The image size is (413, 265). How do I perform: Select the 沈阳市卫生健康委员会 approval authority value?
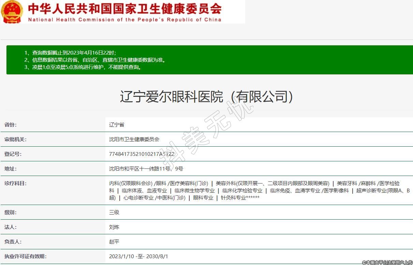point(134,139)
